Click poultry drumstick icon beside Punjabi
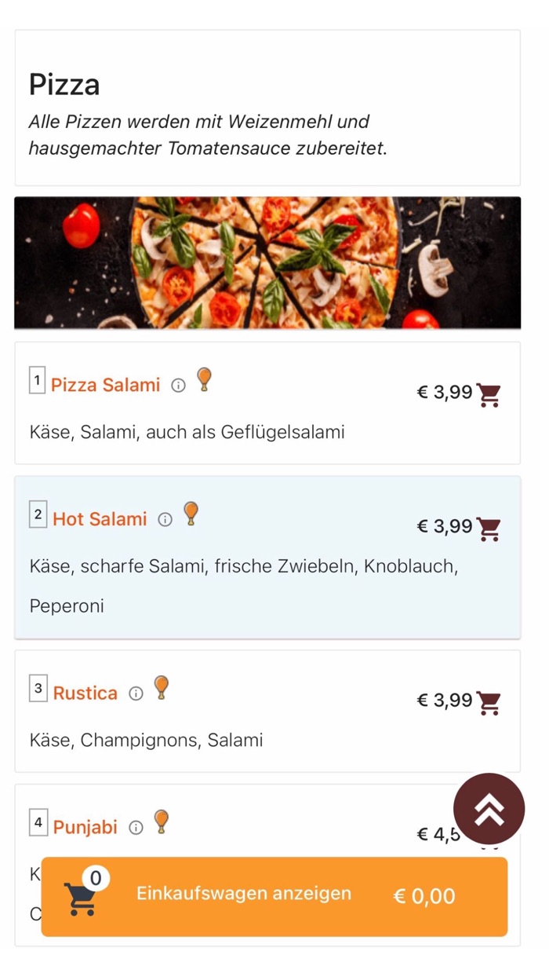Screen dimensions: 549x977 [x=162, y=821]
